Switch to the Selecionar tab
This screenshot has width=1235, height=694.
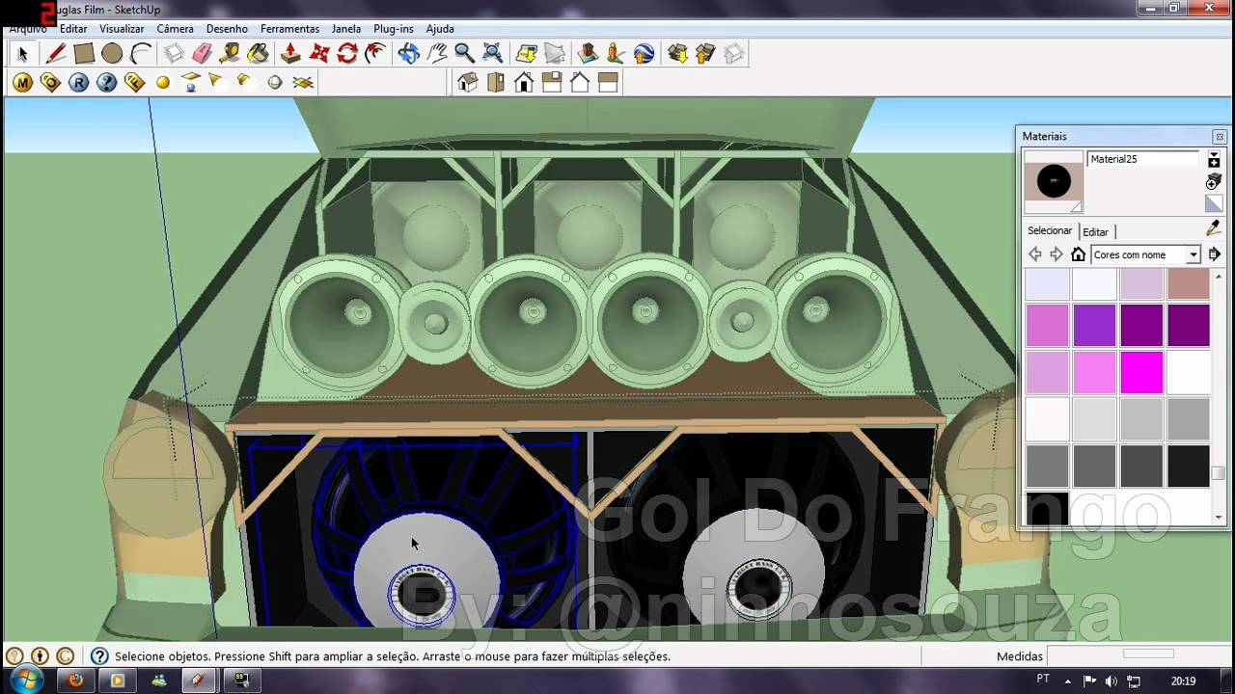(x=1050, y=231)
